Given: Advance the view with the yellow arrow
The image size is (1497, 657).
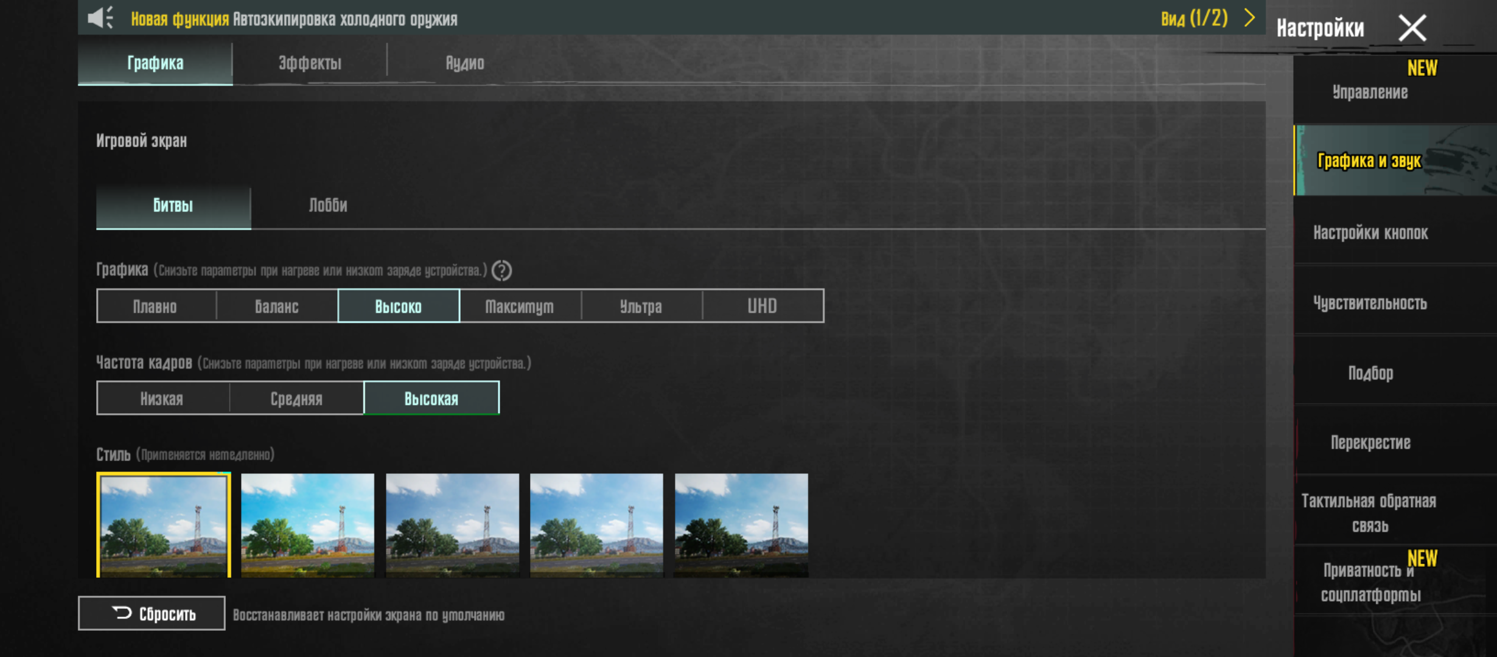Looking at the screenshot, I should click(1249, 18).
